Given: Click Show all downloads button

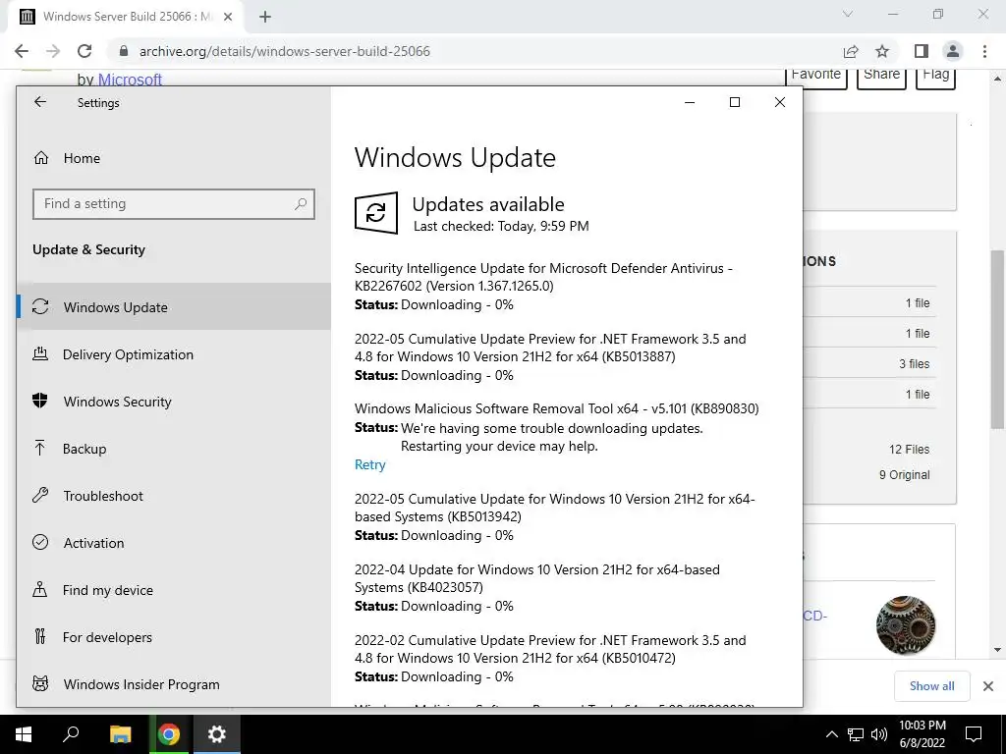Looking at the screenshot, I should pos(931,686).
